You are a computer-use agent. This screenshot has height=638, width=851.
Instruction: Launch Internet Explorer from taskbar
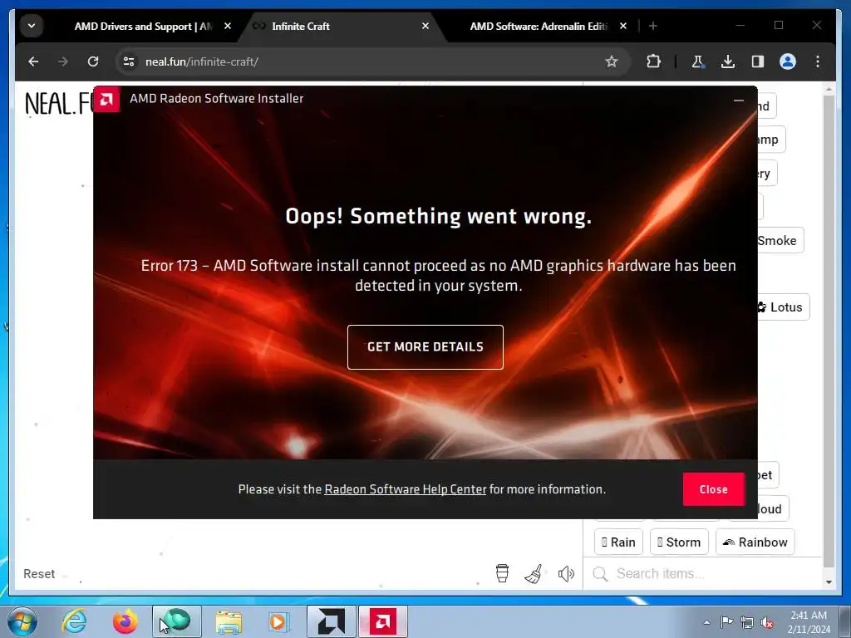pyautogui.click(x=74, y=621)
